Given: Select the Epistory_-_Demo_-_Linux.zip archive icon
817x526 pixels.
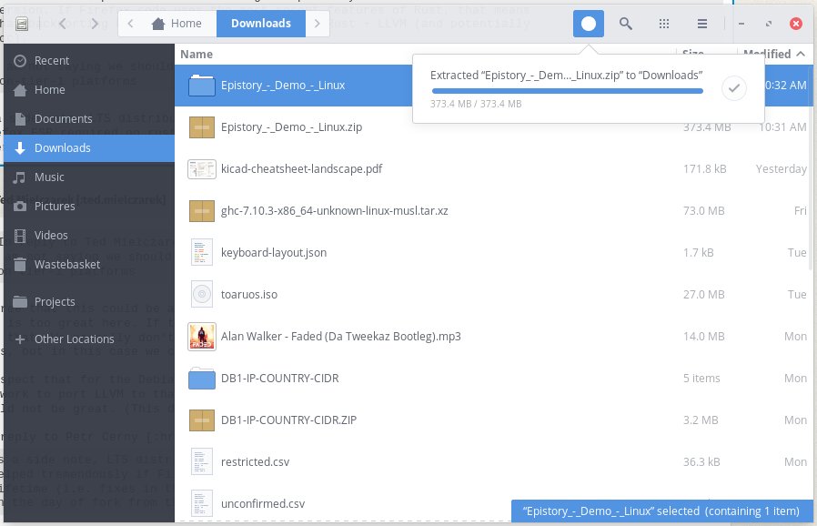Looking at the screenshot, I should [x=202, y=127].
